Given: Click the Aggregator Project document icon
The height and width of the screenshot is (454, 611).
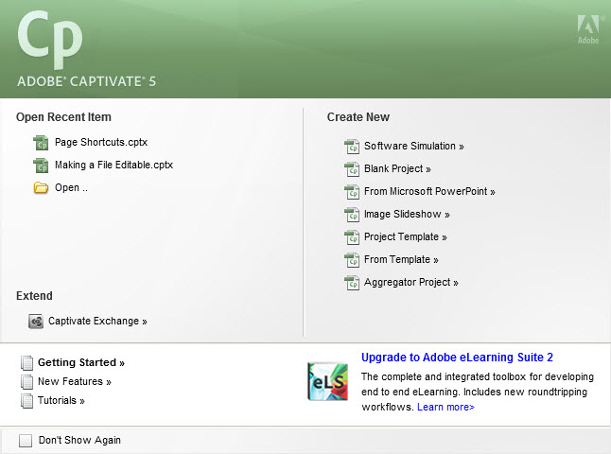Looking at the screenshot, I should point(352,283).
